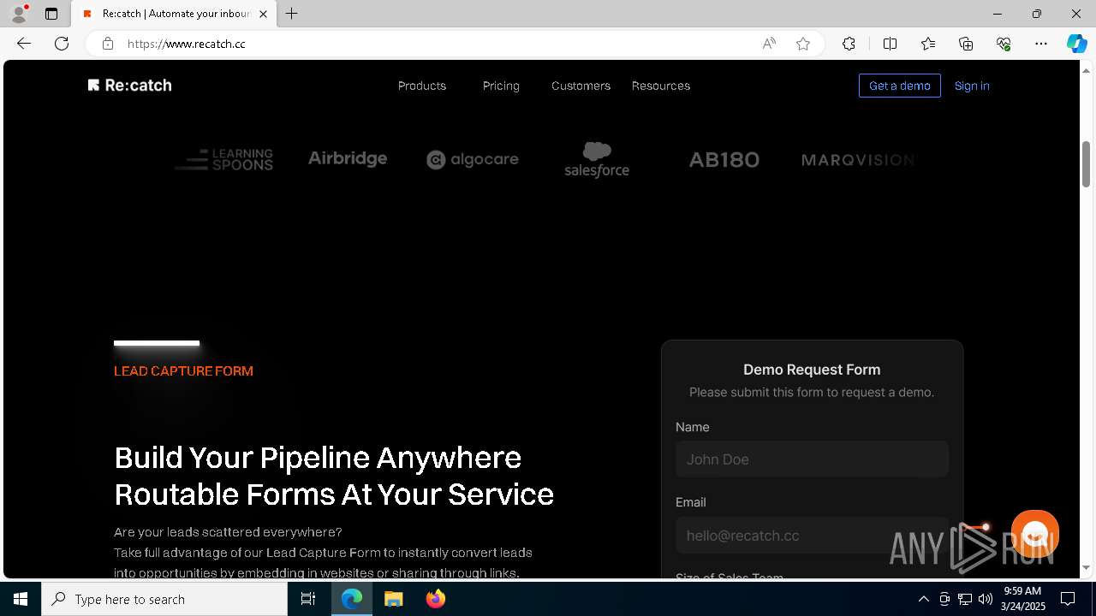1096x616 pixels.
Task: Open Products navigation menu
Action: point(422,86)
